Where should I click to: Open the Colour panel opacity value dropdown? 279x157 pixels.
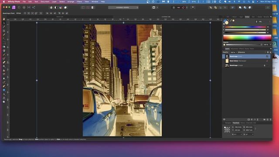coord(270,44)
